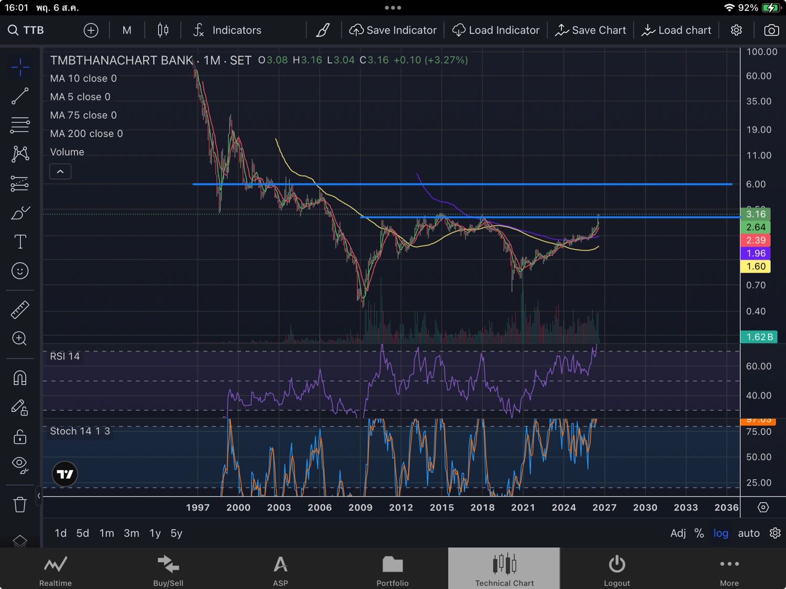Open the Portfolio tab
Viewport: 786px width, 589px height.
click(392, 569)
